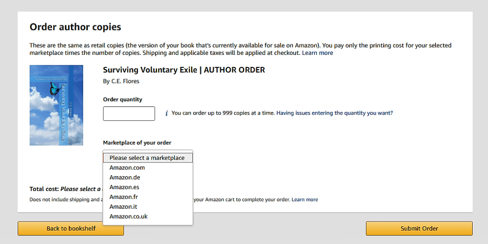Click the book title 'Surviving Voluntary Exile | AUTHOR ORDER'
Viewport: 488px width, 244px height.
184,70
